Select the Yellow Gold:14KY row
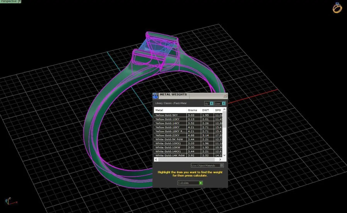Viewport: 347px width, 213px height. coord(188,123)
